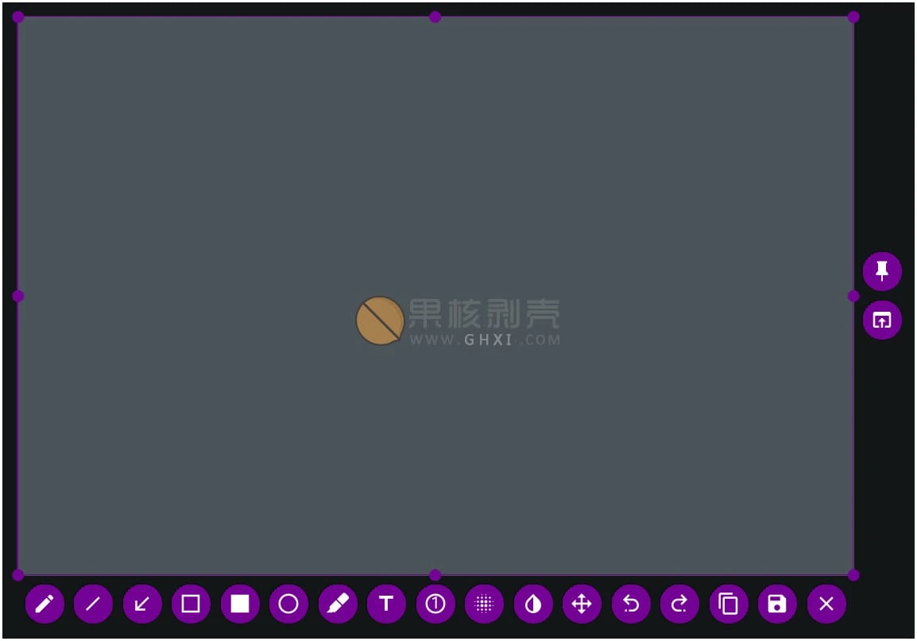Select the Move selection tool

[x=582, y=604]
